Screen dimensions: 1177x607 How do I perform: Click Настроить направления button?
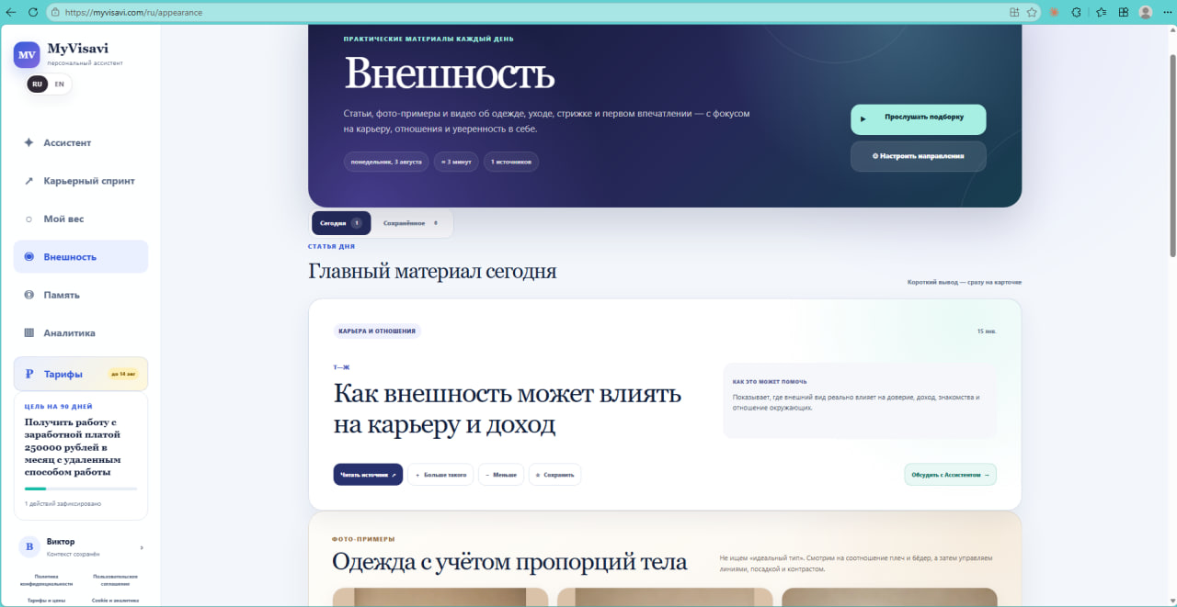pos(919,156)
